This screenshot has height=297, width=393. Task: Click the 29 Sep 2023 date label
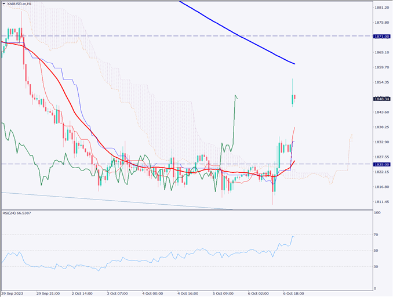13,294
